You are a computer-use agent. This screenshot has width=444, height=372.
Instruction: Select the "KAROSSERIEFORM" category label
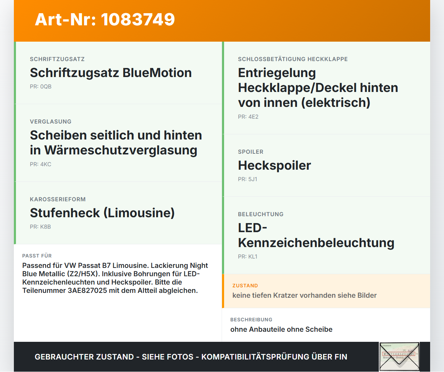[x=58, y=199]
